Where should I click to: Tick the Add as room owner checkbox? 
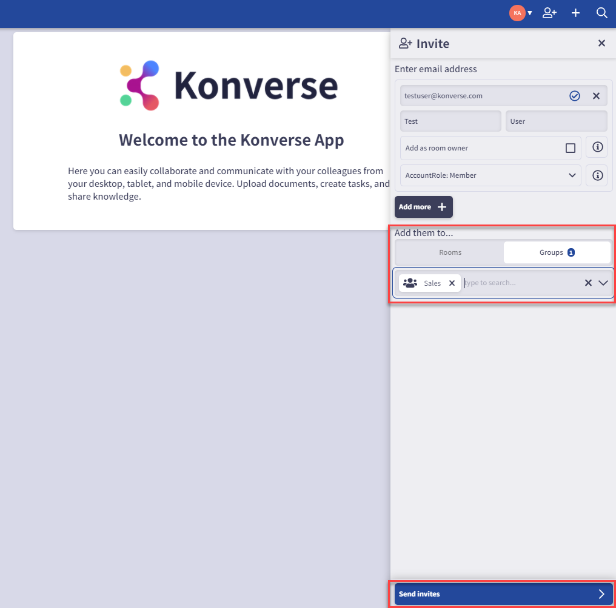point(570,148)
